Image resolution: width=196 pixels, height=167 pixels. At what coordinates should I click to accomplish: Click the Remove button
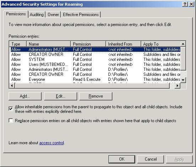click(96, 96)
